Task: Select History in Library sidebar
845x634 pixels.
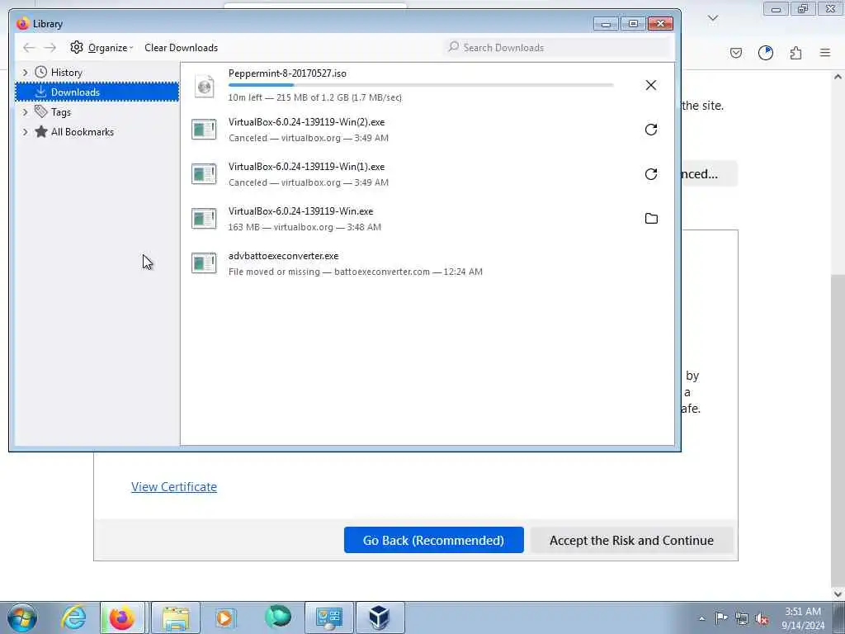Action: click(66, 73)
